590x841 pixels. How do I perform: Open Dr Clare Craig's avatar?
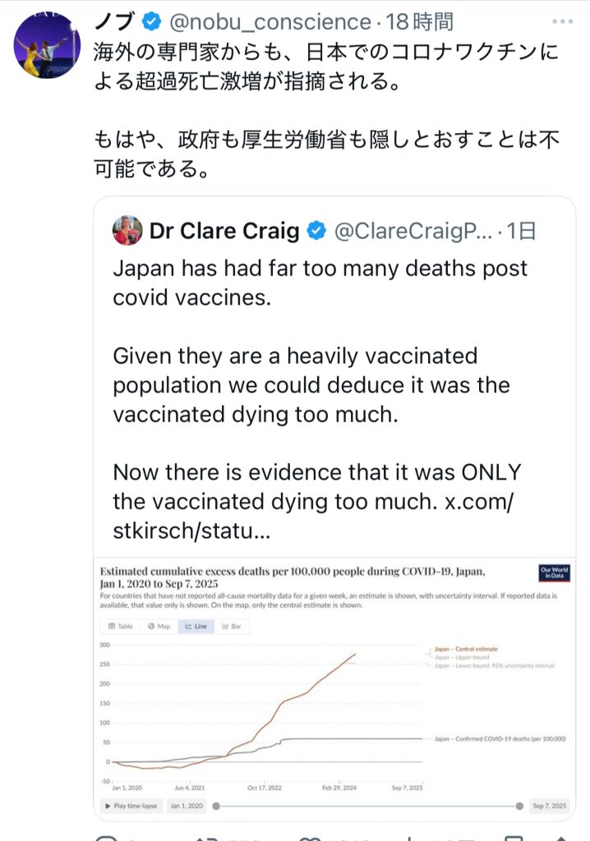click(128, 231)
